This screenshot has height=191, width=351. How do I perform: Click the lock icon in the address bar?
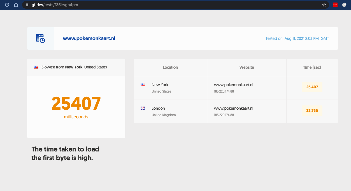click(27, 5)
